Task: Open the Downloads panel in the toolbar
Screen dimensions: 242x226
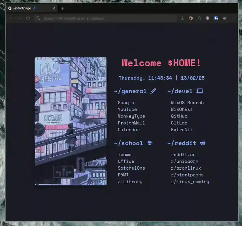Action: [182, 18]
